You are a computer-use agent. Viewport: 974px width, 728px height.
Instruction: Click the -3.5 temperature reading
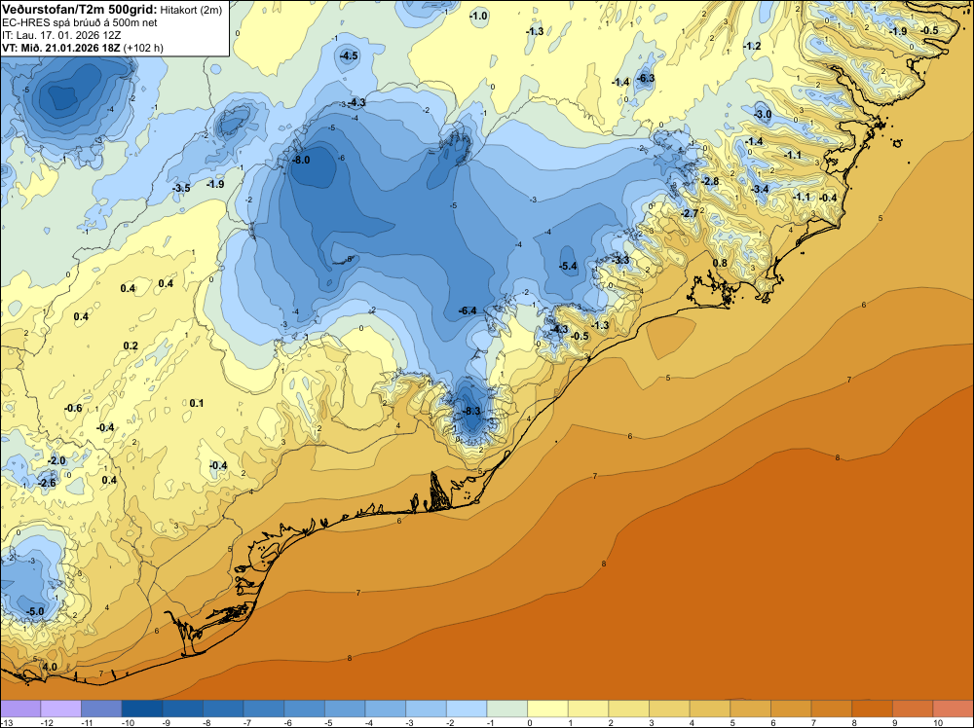point(181,188)
